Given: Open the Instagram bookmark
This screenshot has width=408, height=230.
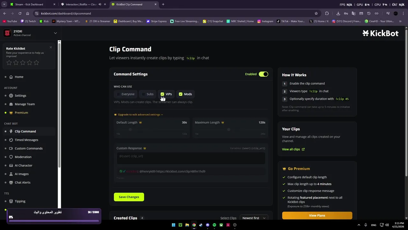Looking at the screenshot, I should tap(265, 21).
